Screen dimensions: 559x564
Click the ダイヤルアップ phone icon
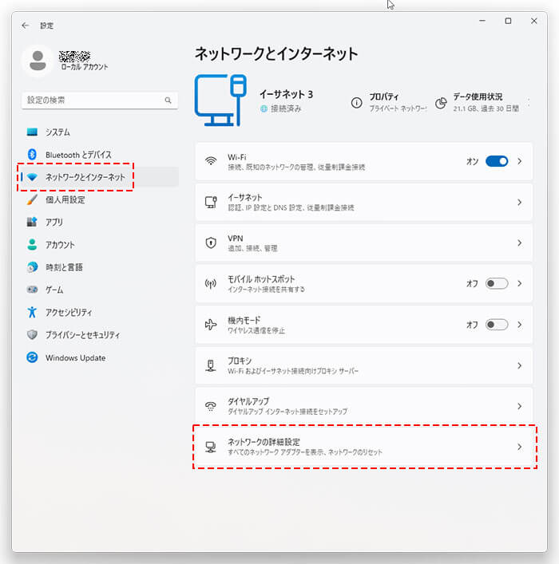coord(211,406)
